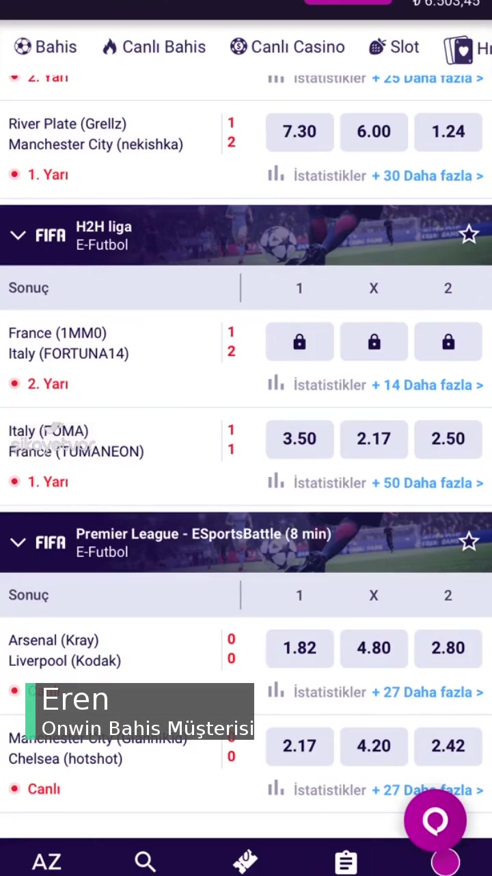Tap the search magnifier in bottom bar

pyautogui.click(x=145, y=862)
